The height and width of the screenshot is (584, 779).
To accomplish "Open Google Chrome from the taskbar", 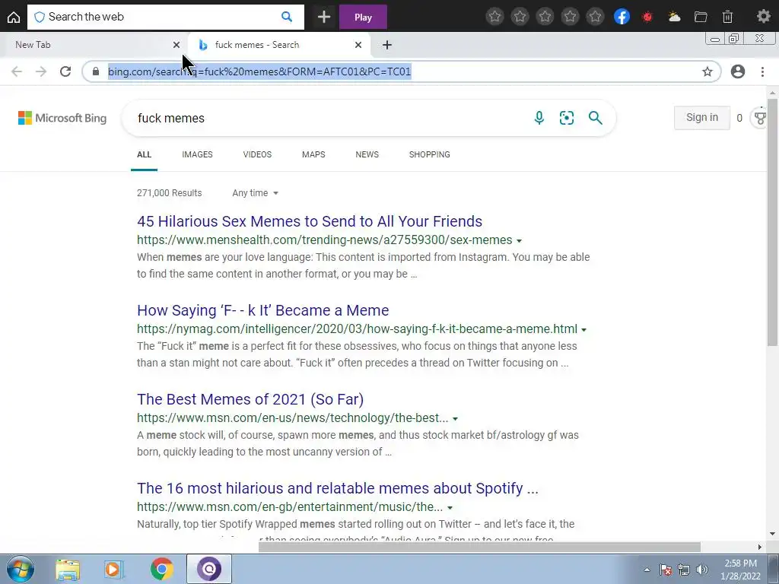I will tap(161, 569).
